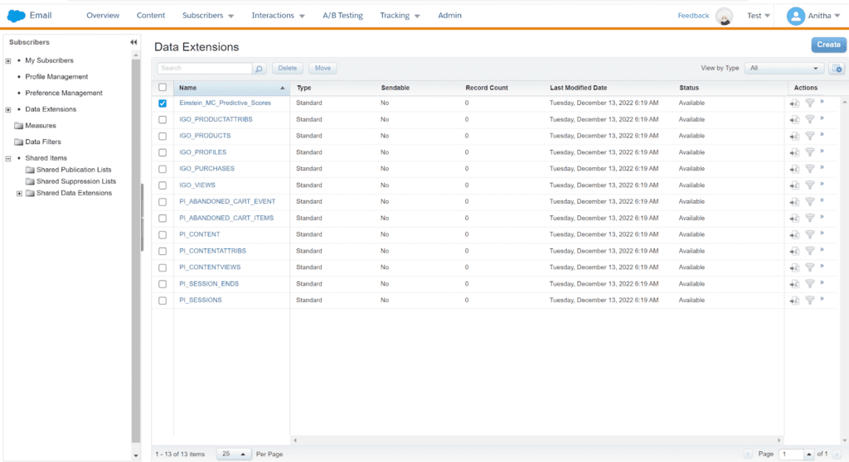Click filter funnel icon for IGO_PRODUCTS row

(x=810, y=136)
